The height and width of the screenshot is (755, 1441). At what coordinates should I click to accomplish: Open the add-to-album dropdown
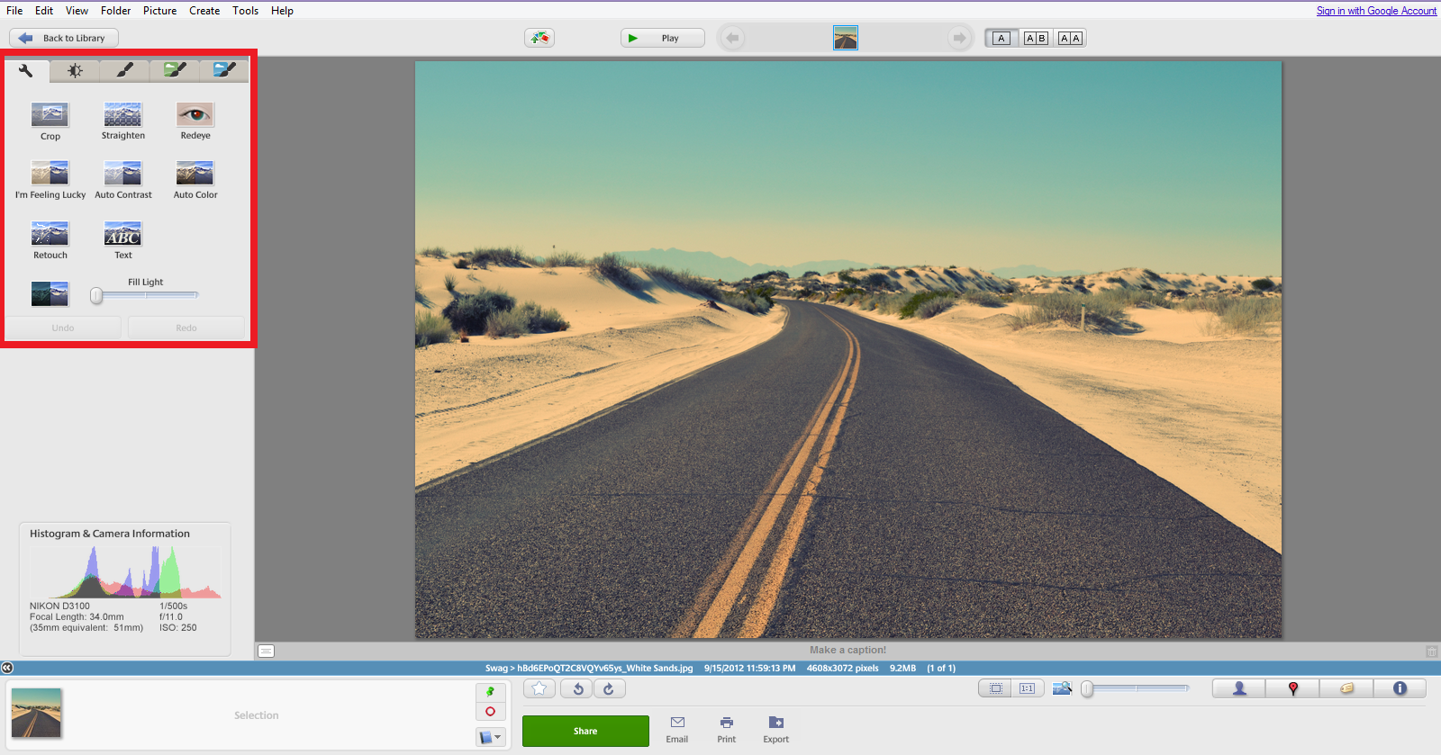pos(490,737)
